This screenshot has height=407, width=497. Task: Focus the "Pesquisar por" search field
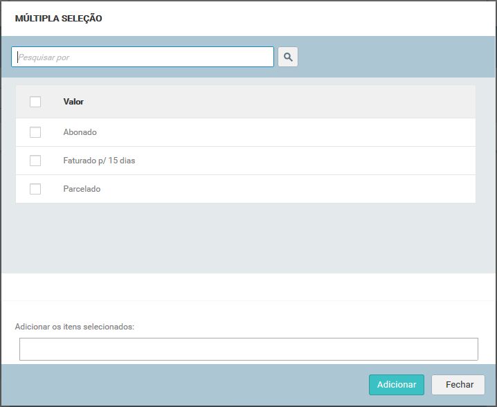[x=143, y=57]
